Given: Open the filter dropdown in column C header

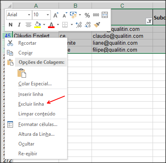Looking at the screenshot, I should point(149,22).
